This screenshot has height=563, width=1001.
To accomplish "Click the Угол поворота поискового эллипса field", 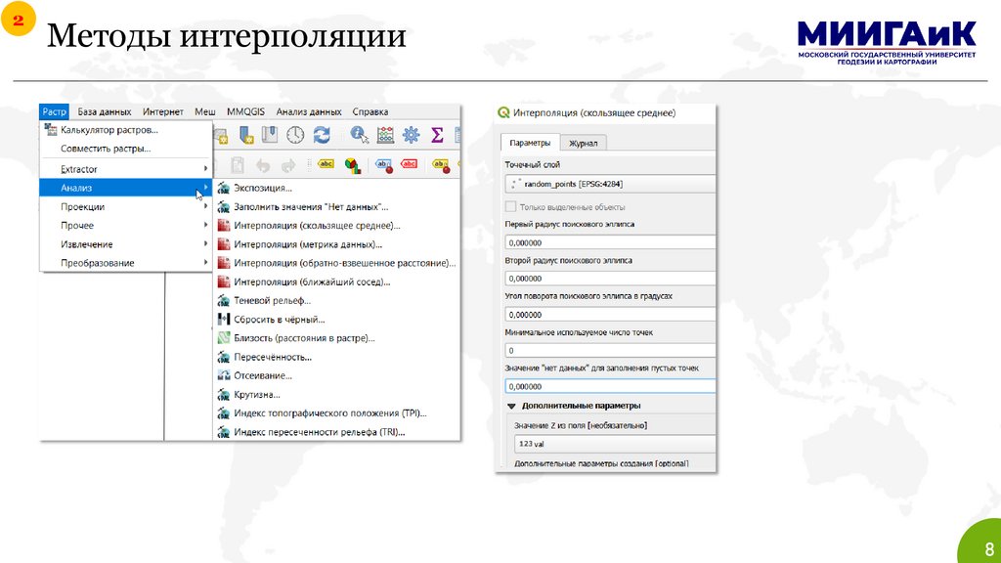I will [x=610, y=315].
